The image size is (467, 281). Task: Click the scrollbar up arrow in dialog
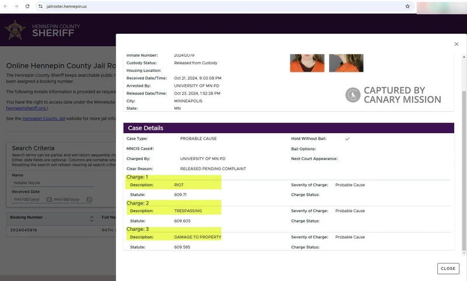click(x=463, y=57)
